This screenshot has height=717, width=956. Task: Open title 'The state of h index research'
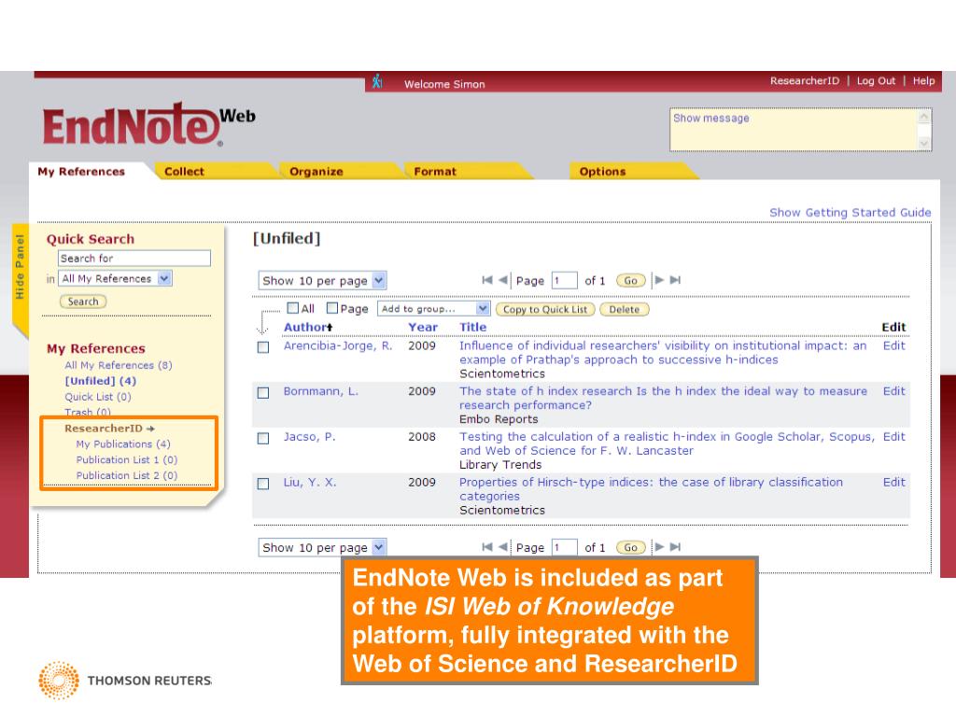[663, 398]
